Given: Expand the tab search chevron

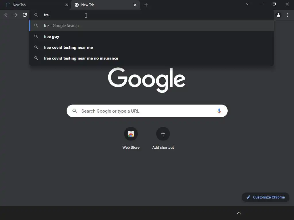Looking at the screenshot, I should [x=248, y=4].
